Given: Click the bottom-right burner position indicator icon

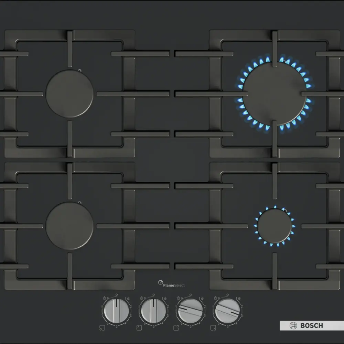Looking at the screenshot, I should [x=213, y=328].
